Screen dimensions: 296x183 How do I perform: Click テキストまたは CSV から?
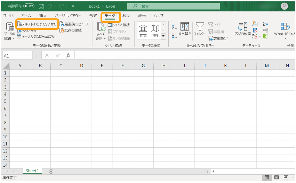coord(37,24)
